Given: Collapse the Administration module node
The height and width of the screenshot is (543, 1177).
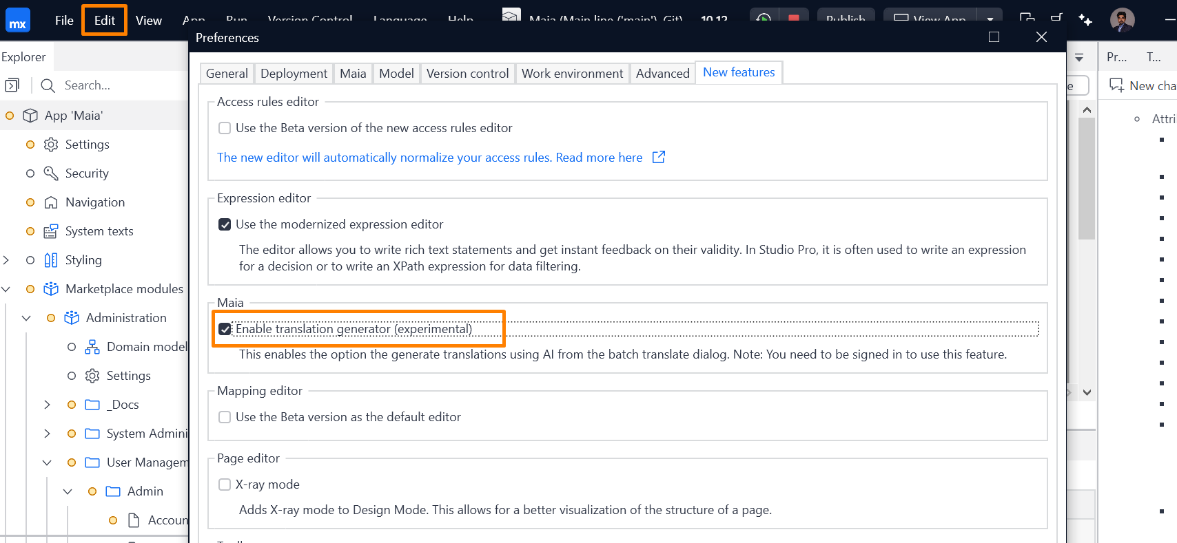Looking at the screenshot, I should point(27,318).
